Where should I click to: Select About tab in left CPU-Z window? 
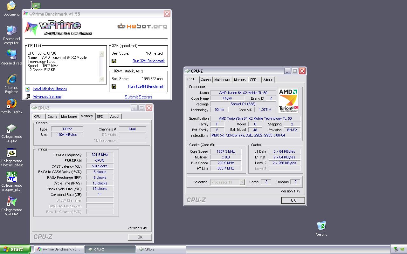[115, 117]
